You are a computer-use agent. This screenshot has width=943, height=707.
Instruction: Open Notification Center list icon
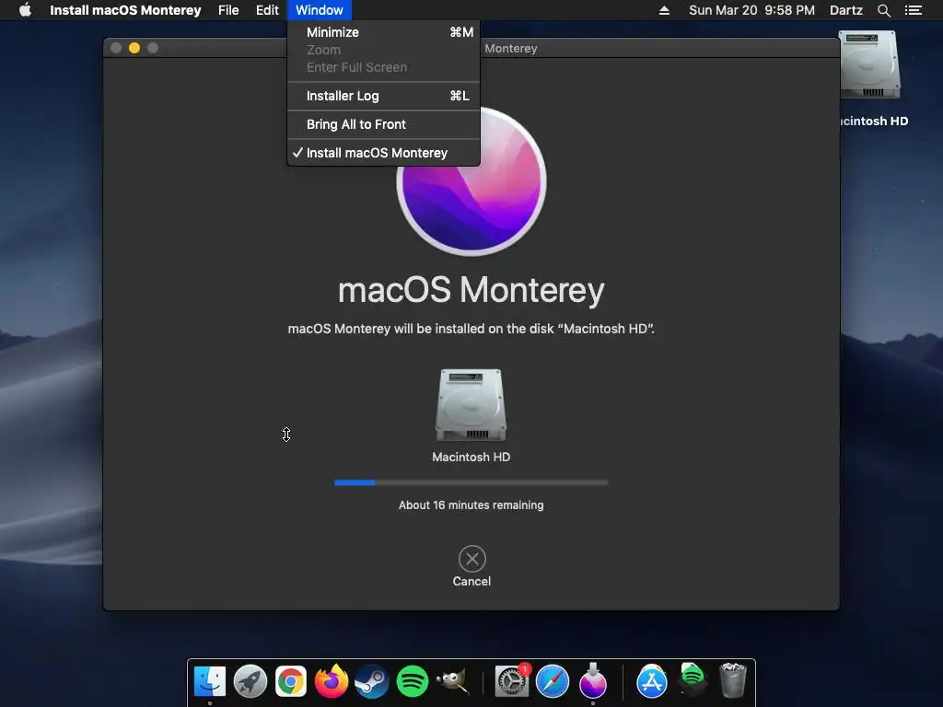click(x=913, y=10)
